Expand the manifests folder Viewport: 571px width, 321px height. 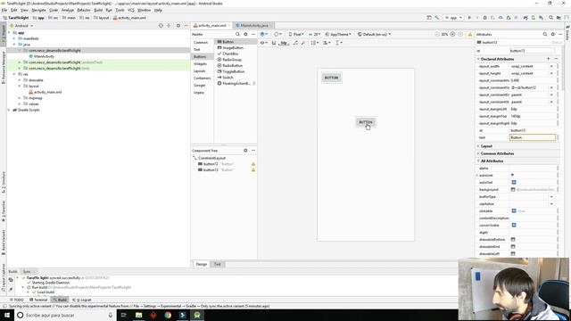tap(14, 38)
